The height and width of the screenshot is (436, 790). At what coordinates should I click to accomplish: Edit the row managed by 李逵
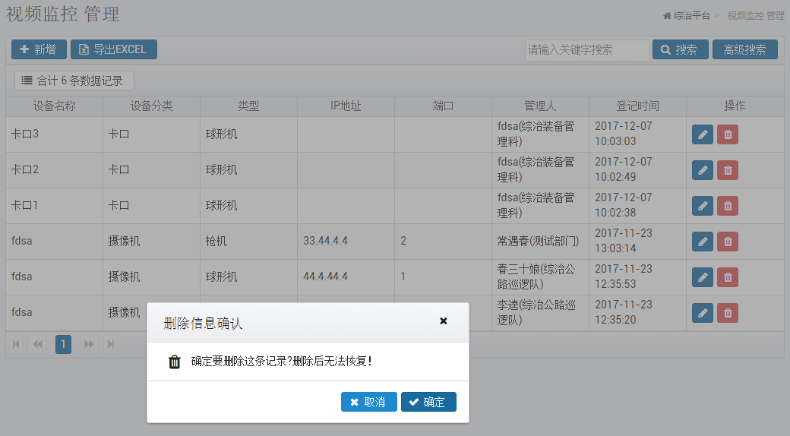703,313
